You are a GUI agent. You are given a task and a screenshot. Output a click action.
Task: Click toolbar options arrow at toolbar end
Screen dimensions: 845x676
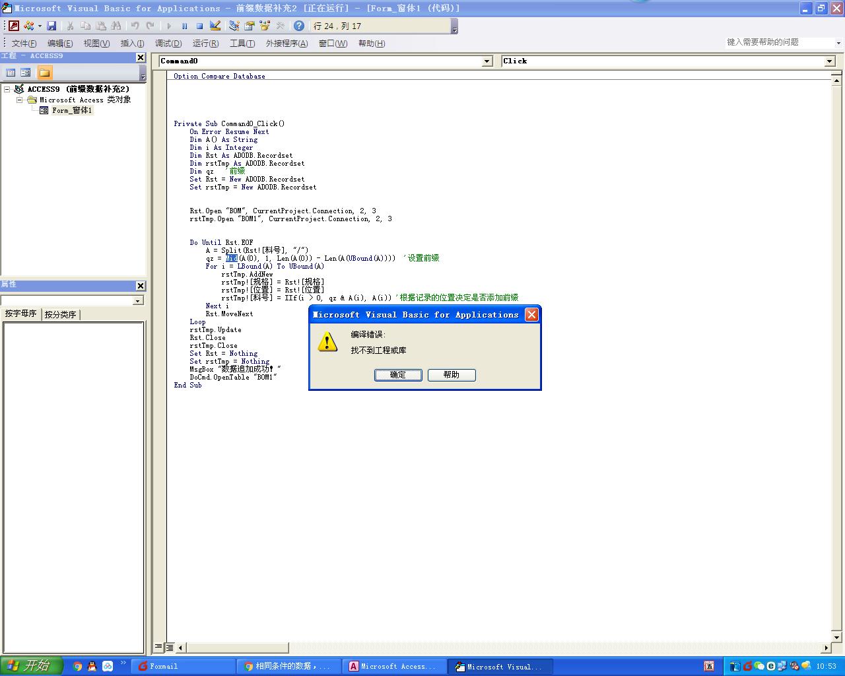click(x=454, y=26)
